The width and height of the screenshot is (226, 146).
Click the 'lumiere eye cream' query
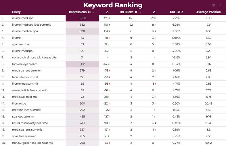[25, 64]
